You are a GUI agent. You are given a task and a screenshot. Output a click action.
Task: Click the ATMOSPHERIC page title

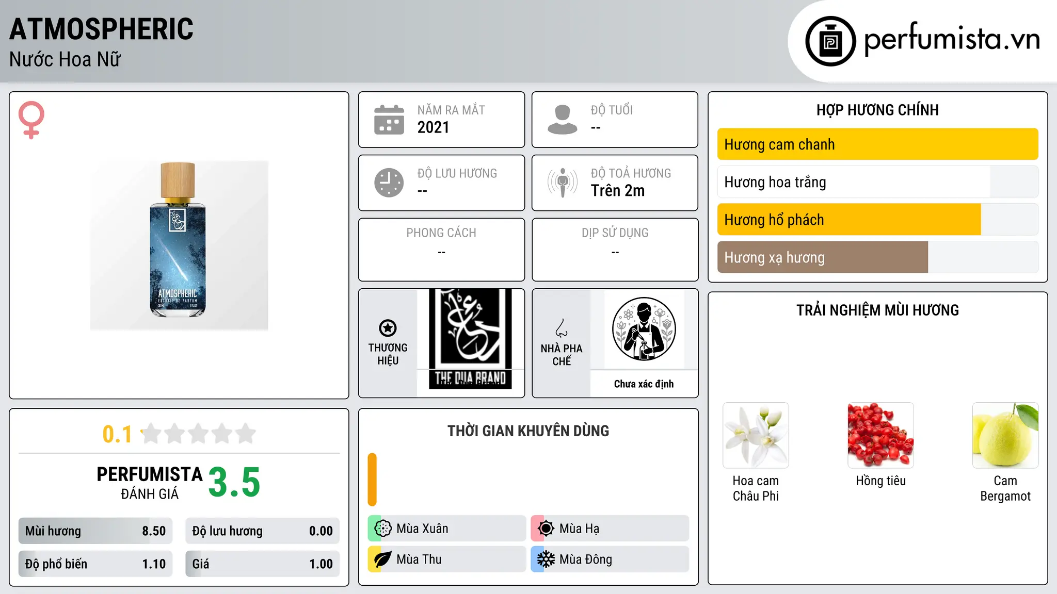(x=101, y=29)
